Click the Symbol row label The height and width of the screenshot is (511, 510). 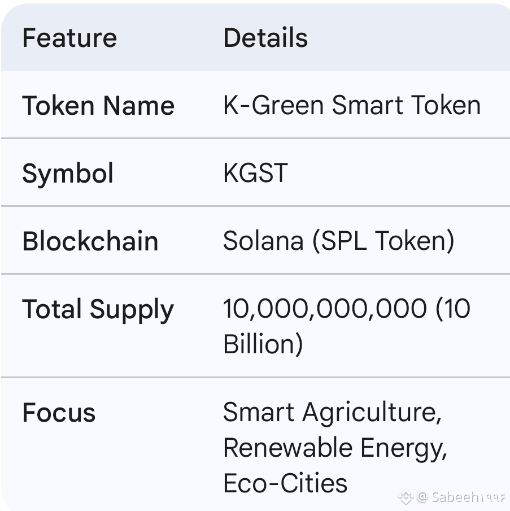(68, 174)
